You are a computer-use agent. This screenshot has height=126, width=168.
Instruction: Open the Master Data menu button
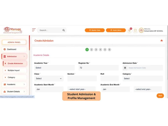pos(95,30)
